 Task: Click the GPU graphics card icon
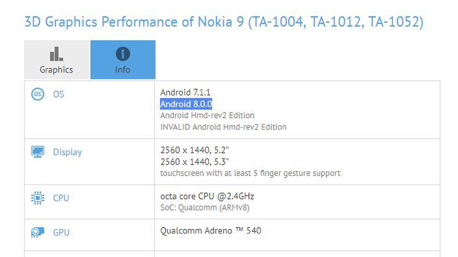point(38,232)
